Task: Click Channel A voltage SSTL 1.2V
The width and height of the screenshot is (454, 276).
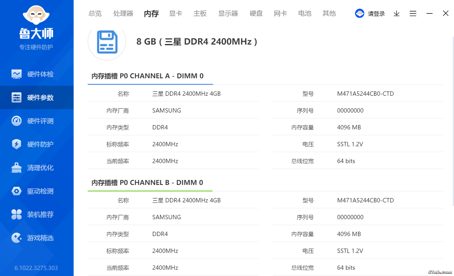Action: (350, 144)
